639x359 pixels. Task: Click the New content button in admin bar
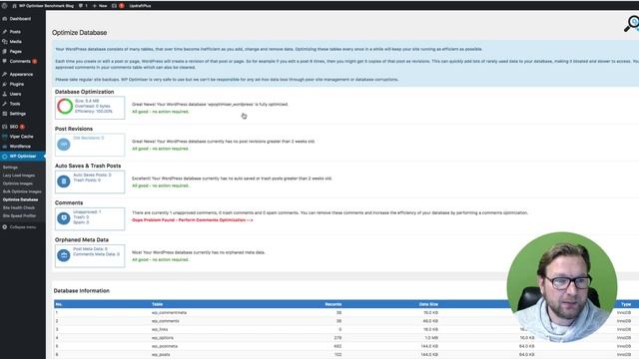(100, 6)
